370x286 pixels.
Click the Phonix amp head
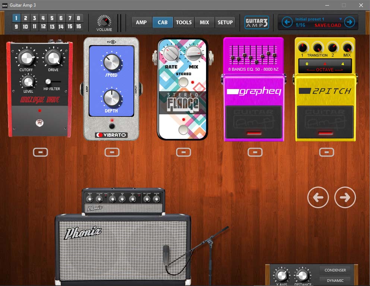coord(123,201)
